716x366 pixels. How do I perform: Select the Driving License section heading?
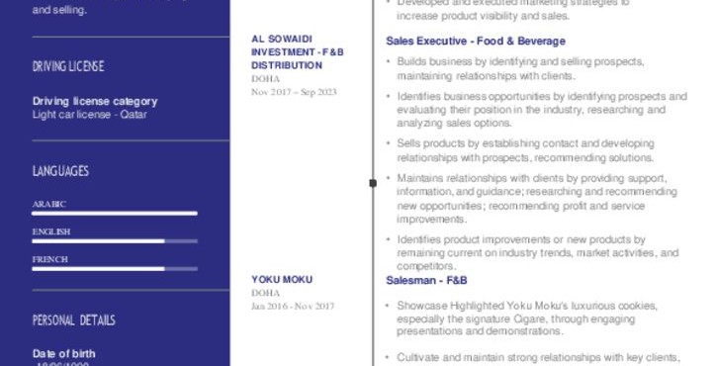click(68, 66)
